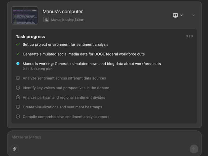
Task: Click the monitor playback view icon
Action: (x=175, y=15)
